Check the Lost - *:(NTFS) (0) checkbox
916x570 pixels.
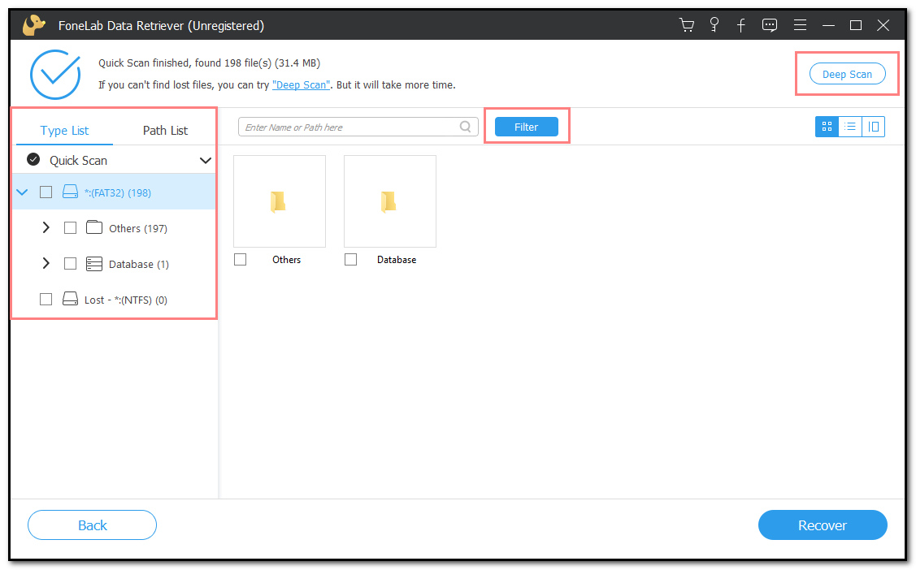pos(46,300)
